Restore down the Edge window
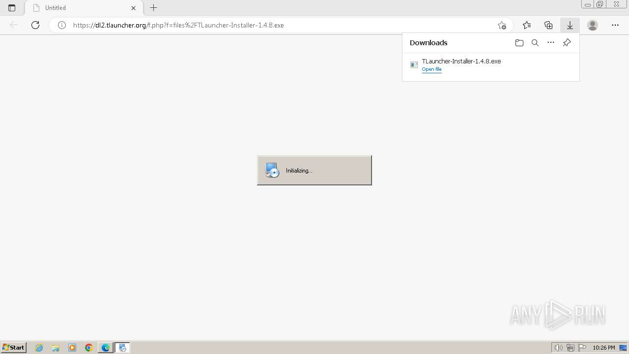This screenshot has width=629, height=354. click(600, 4)
